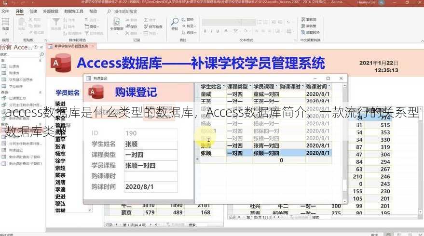This screenshot has width=424, height=236.
Task: Click 替换 in the find group
Action: (187, 20)
